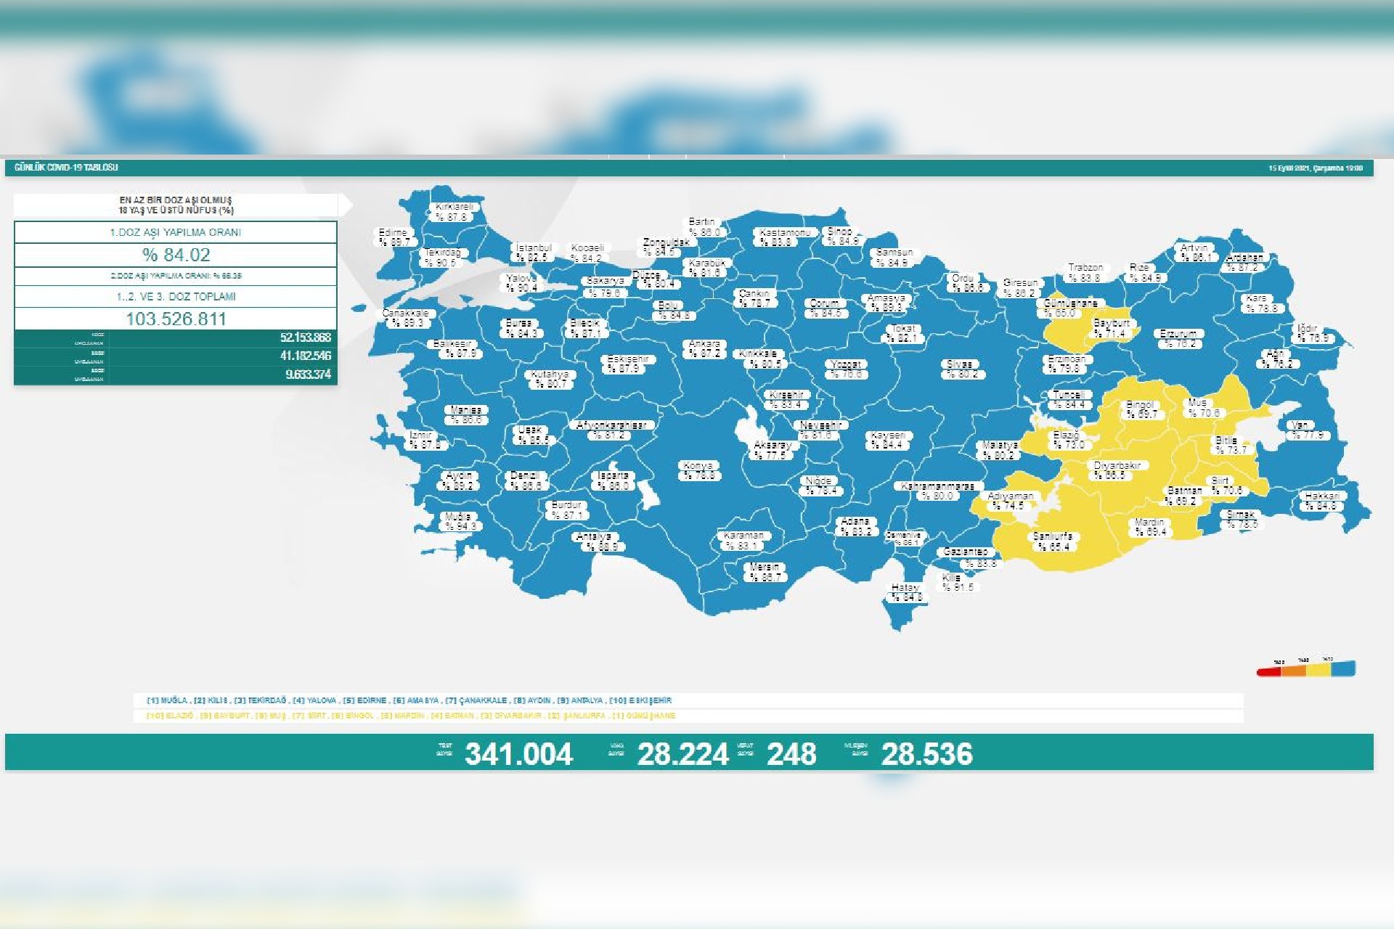
Task: Click the Eskişehir % 87.9 label
Action: [x=628, y=364]
